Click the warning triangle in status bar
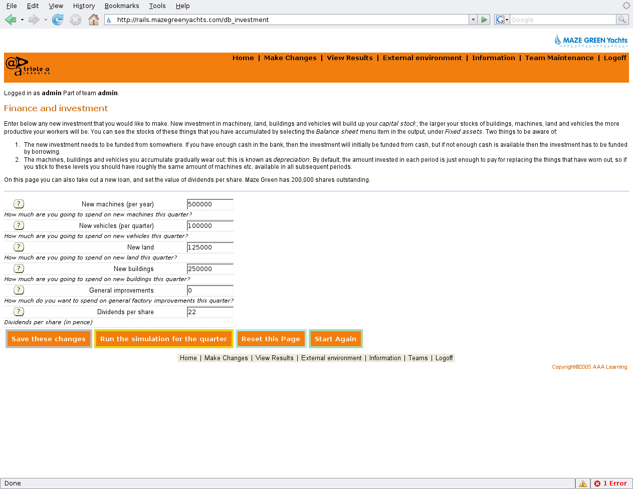The image size is (633, 489). pos(582,483)
